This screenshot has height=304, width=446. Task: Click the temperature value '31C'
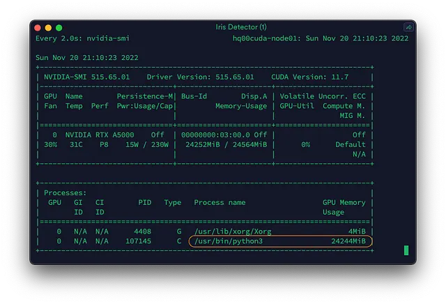(x=76, y=144)
